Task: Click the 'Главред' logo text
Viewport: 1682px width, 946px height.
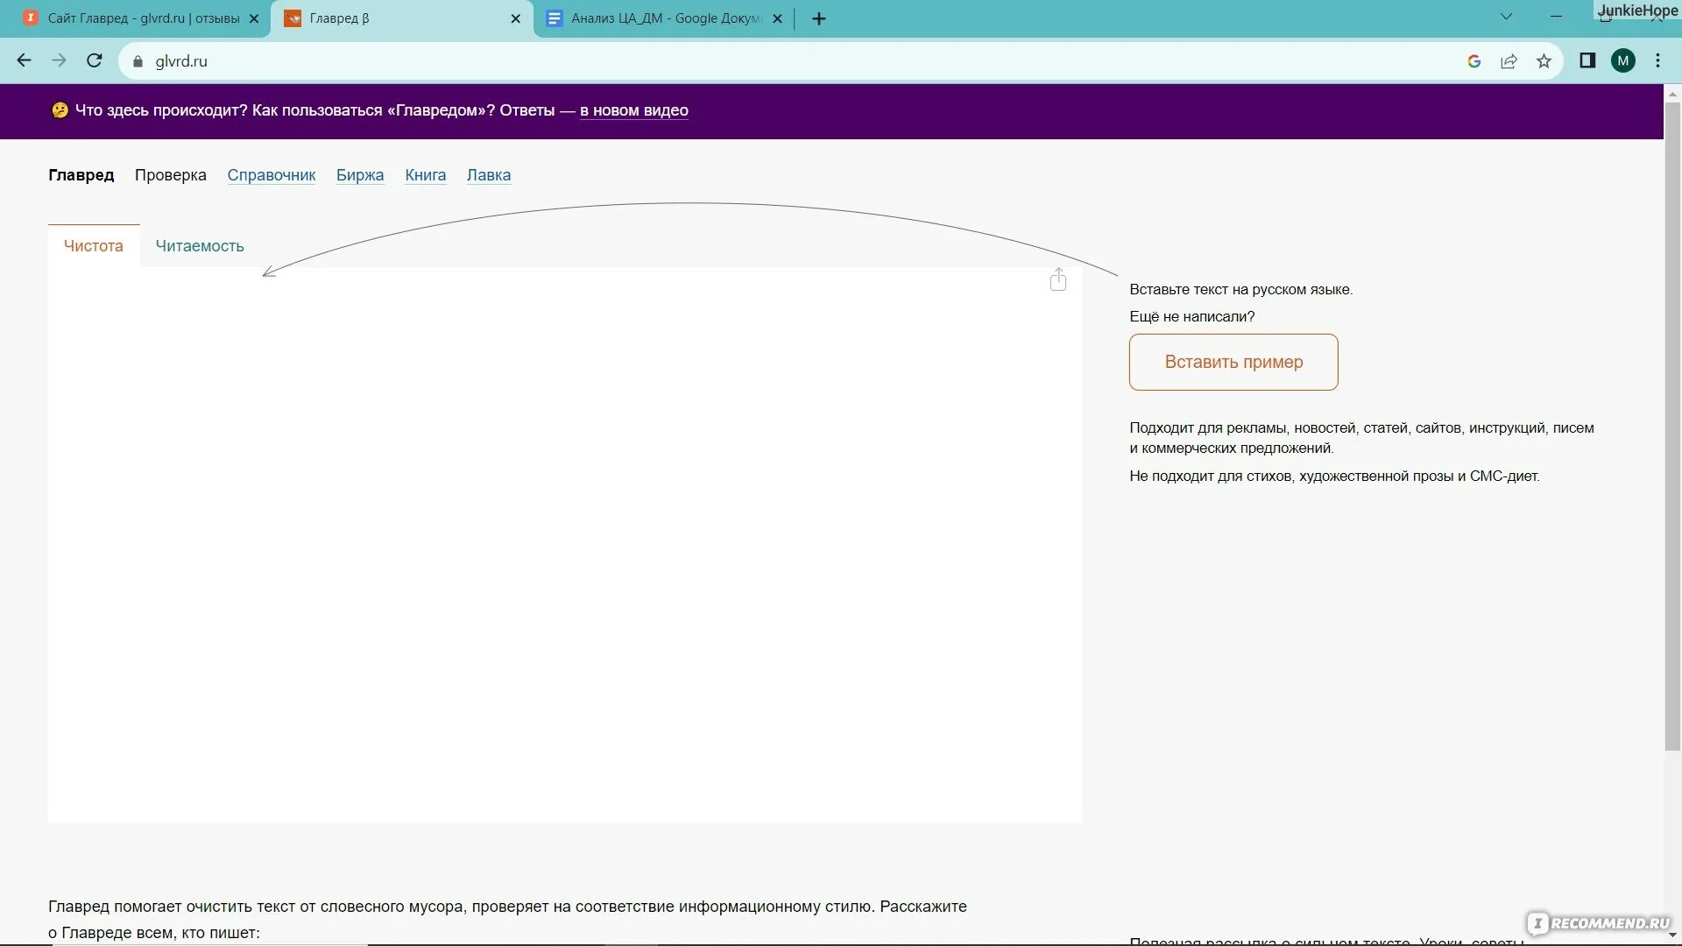Action: pyautogui.click(x=81, y=175)
